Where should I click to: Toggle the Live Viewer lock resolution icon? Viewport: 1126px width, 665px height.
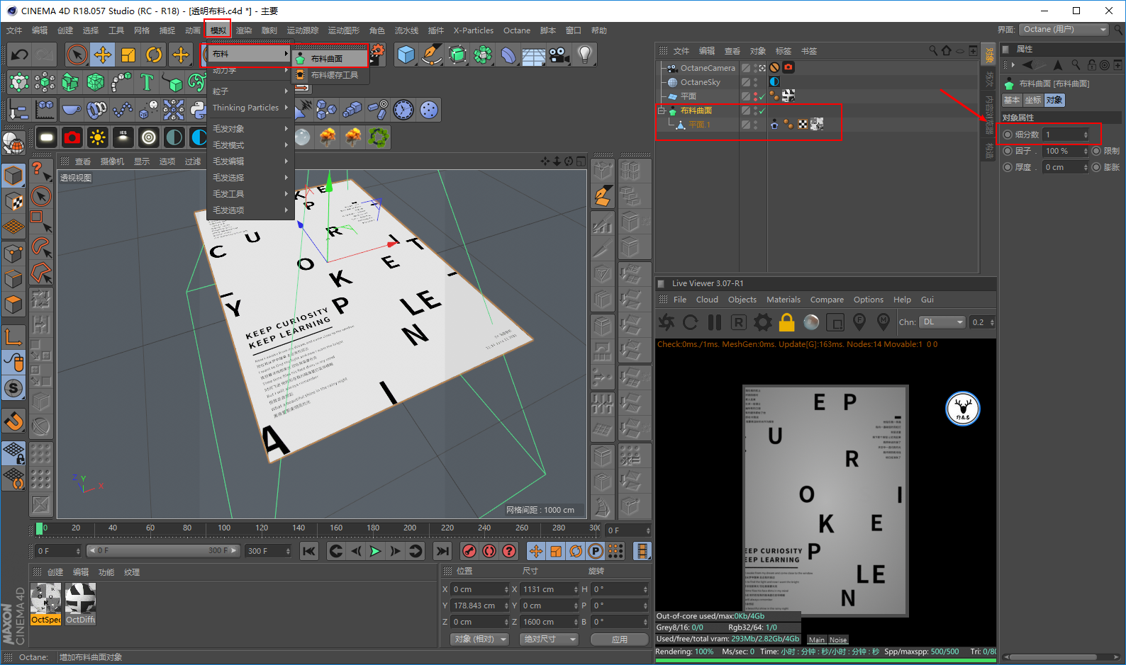pos(786,323)
